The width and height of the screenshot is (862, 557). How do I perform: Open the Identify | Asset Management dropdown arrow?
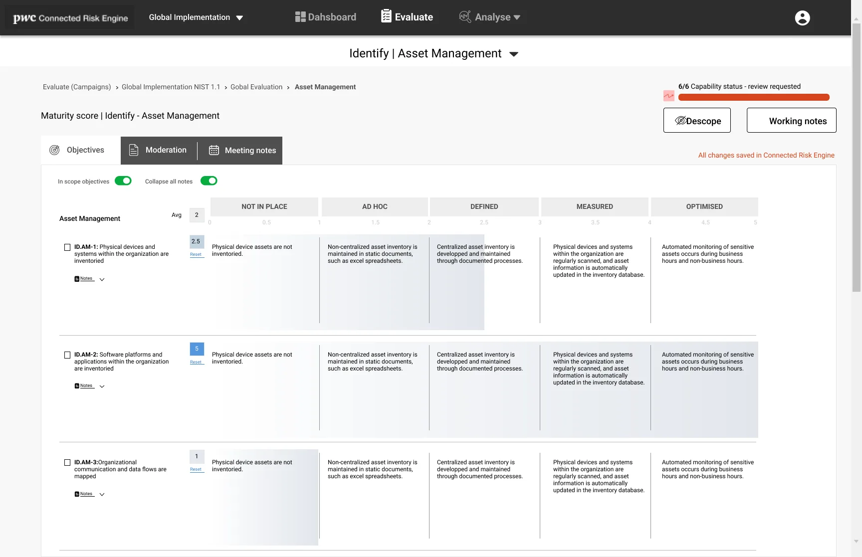pos(514,54)
